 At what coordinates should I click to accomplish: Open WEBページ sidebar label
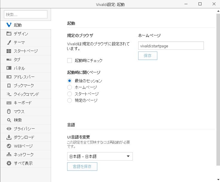23,146
